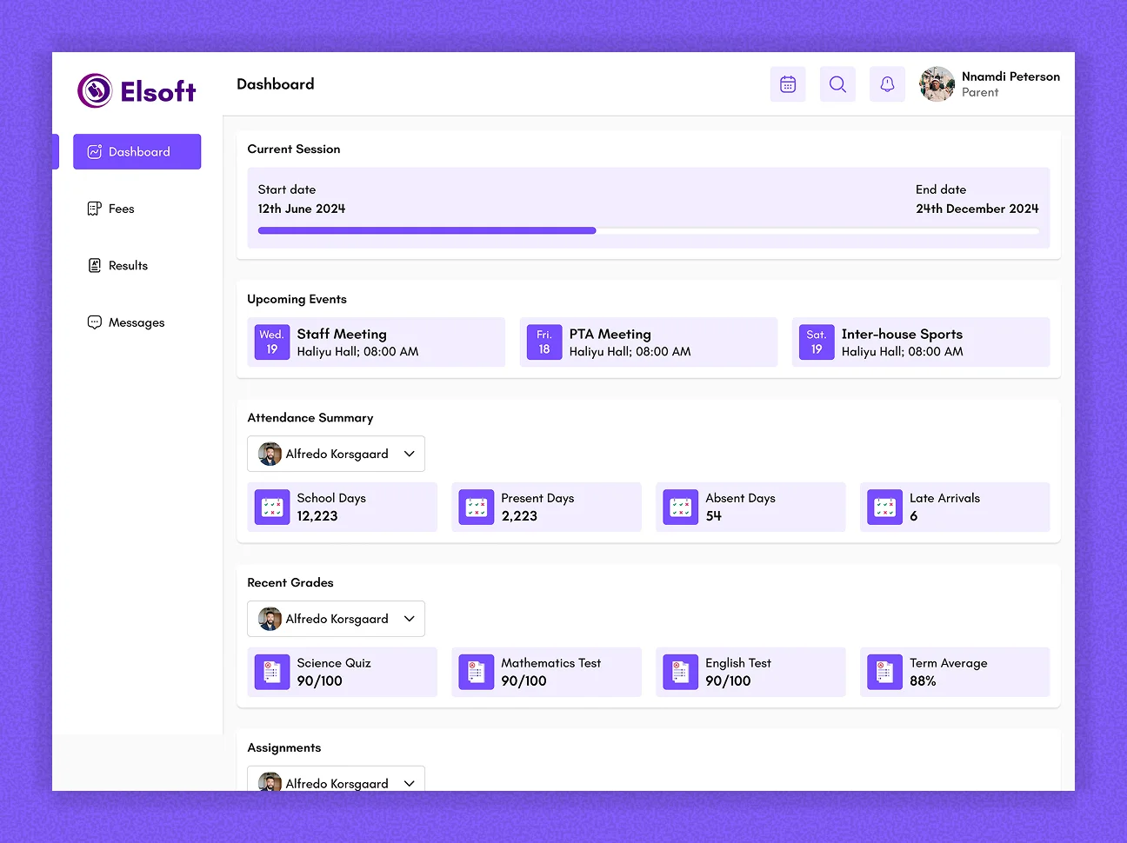Click the School Days attendance icon

(x=271, y=507)
